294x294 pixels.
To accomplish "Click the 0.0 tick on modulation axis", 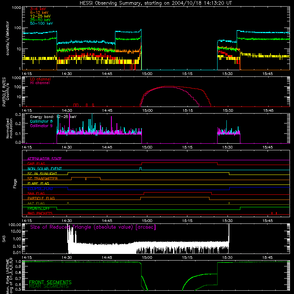I will tap(18, 142).
